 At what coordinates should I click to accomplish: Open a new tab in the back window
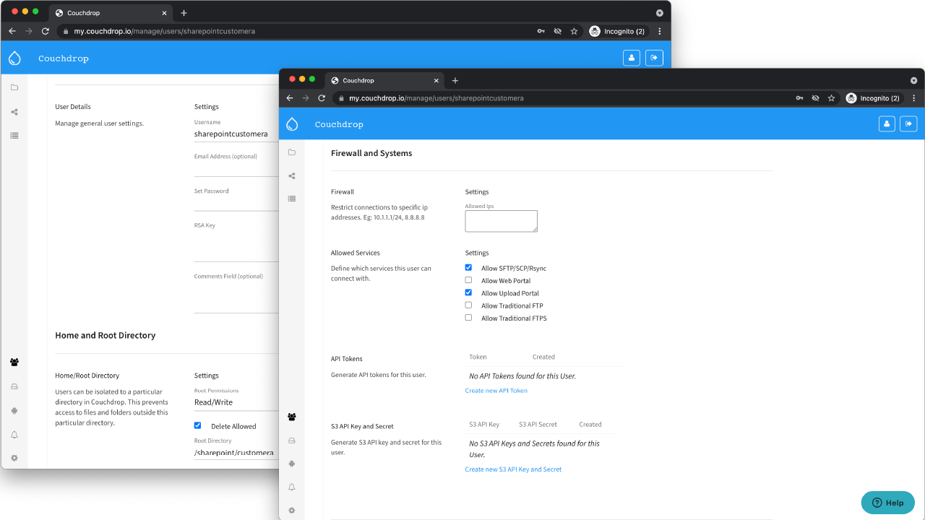(184, 13)
